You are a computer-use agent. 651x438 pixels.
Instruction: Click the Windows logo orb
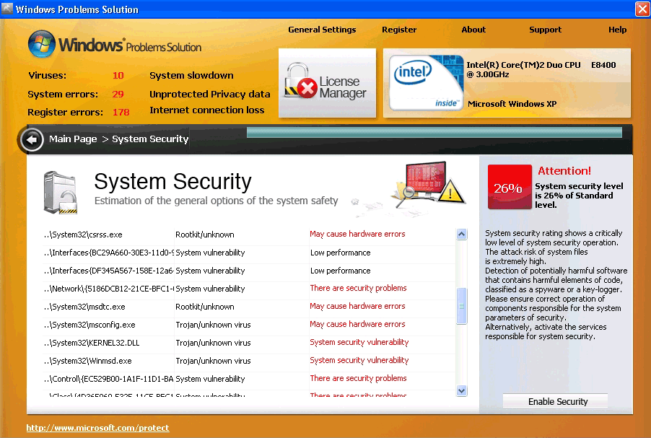[x=41, y=44]
